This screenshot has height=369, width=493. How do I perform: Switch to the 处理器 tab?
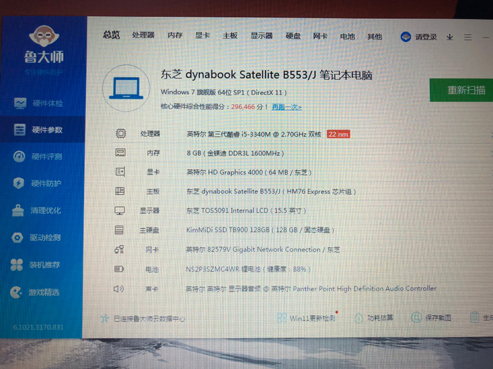click(x=143, y=35)
